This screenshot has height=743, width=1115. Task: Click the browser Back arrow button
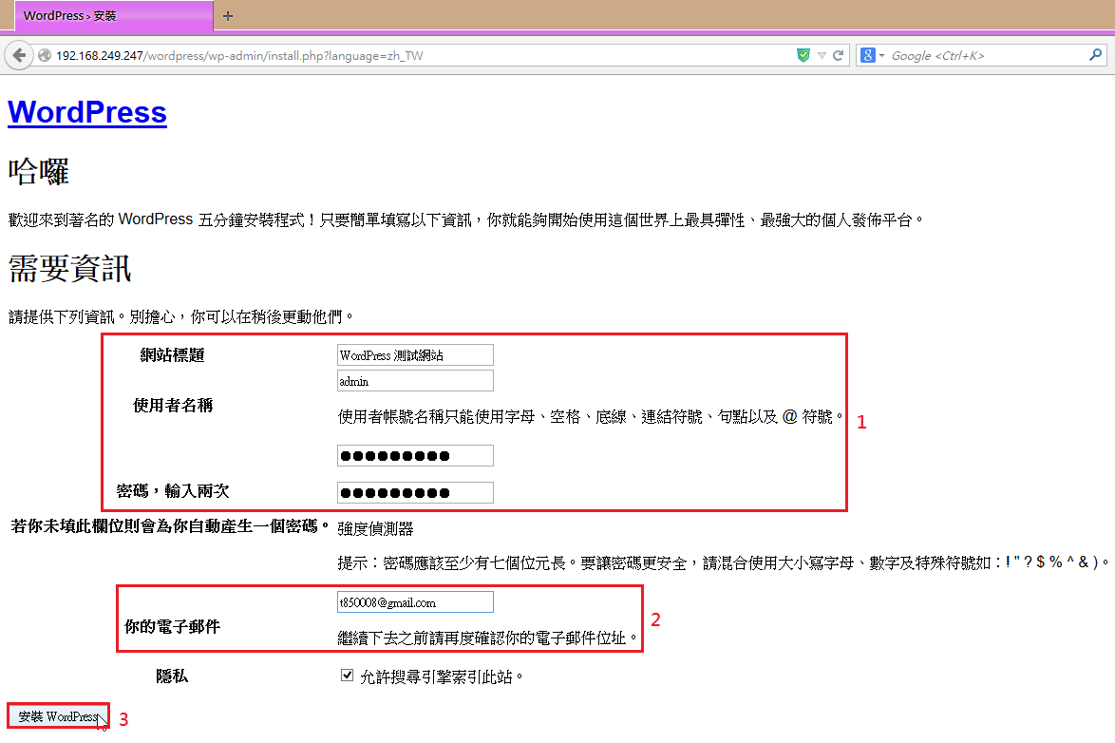click(19, 55)
